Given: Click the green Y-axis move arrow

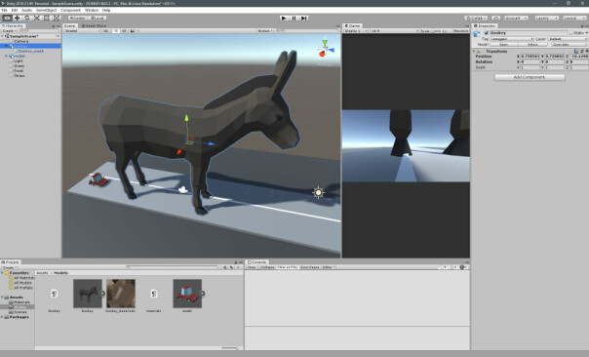Looking at the screenshot, I should click(186, 118).
